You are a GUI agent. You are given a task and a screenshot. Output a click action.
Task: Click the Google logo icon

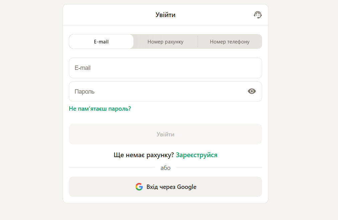pyautogui.click(x=139, y=187)
